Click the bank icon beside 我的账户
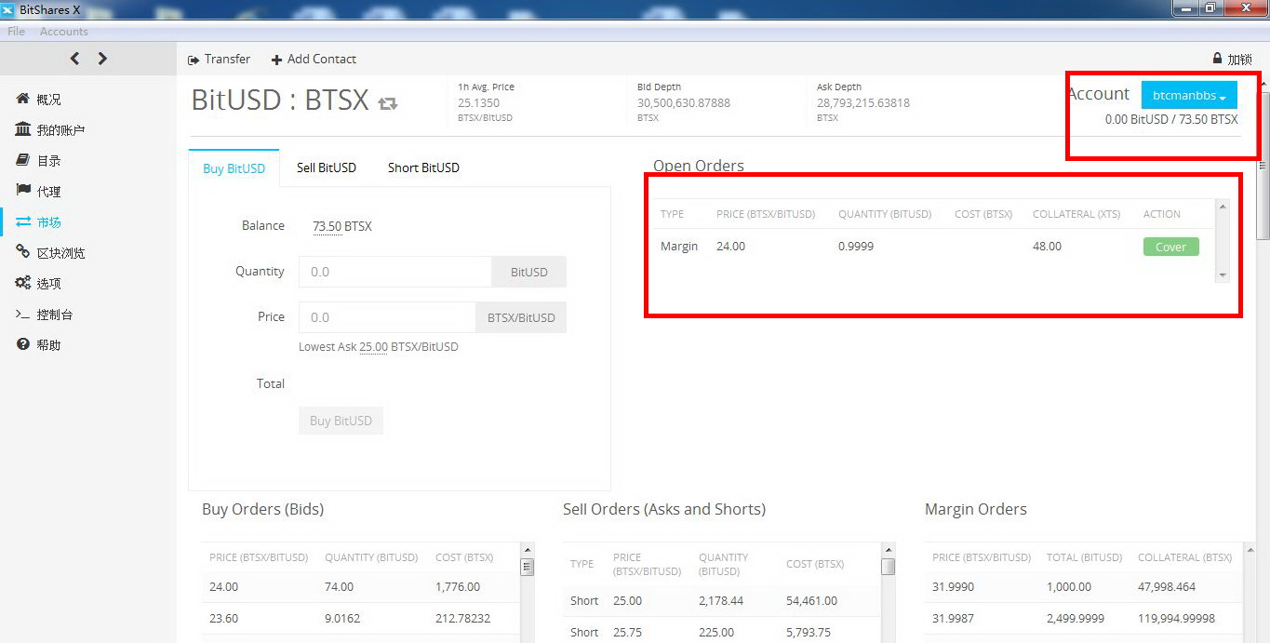The image size is (1270, 643). click(x=23, y=129)
